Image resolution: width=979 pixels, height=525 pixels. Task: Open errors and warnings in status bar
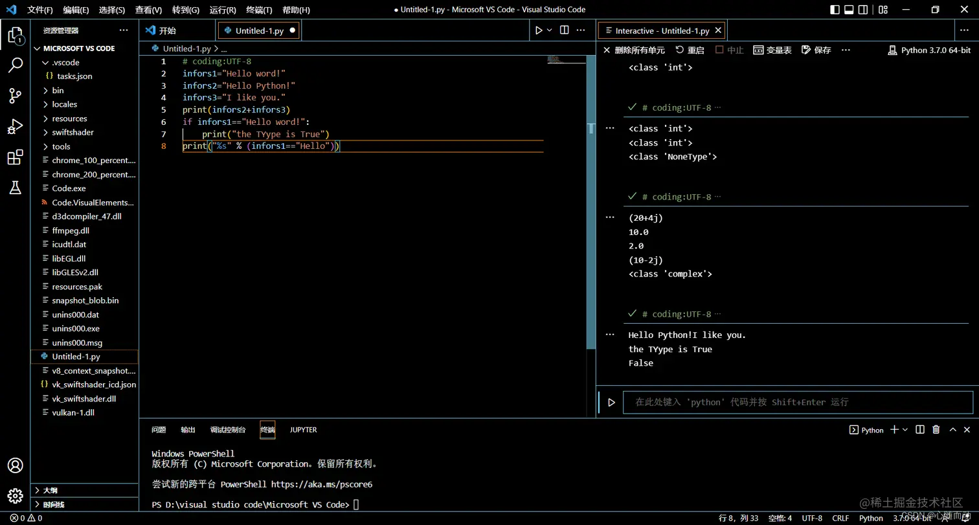[27, 518]
